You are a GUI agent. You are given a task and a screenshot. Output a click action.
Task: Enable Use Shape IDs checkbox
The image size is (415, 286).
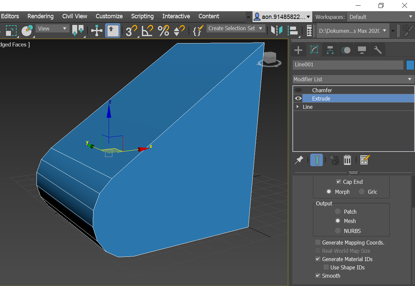pos(326,267)
